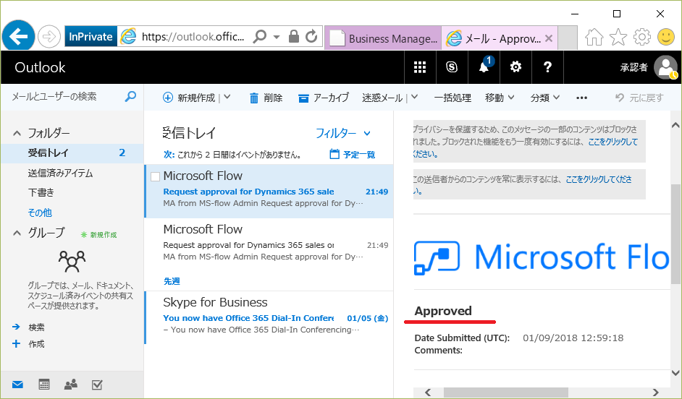This screenshot has height=399, width=682.
Task: Click the 検索 groups link
Action: pos(36,327)
